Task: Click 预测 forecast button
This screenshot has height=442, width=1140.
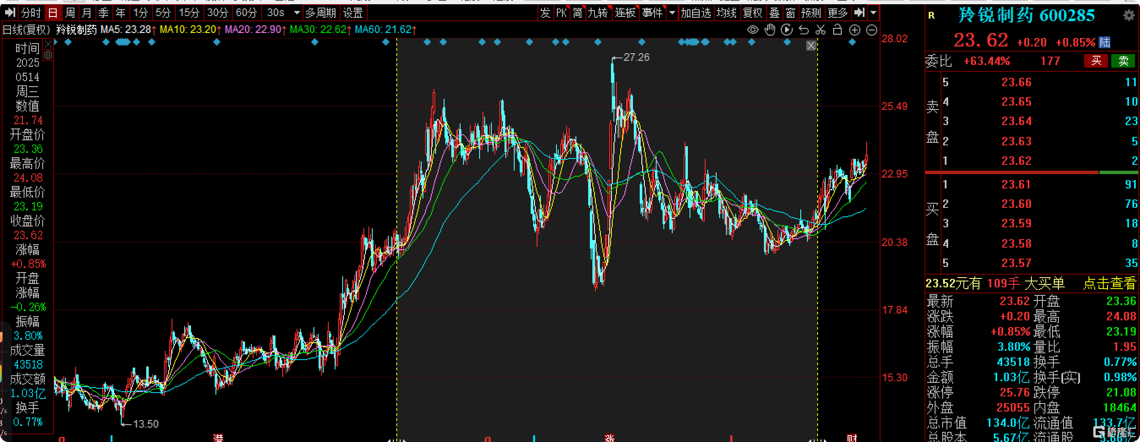Action: [x=811, y=13]
